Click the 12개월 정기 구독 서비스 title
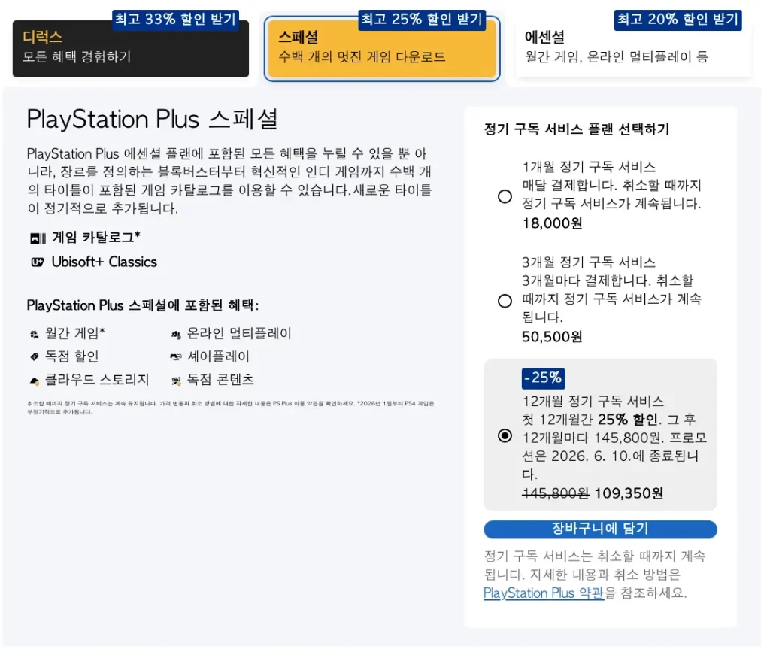 click(593, 401)
